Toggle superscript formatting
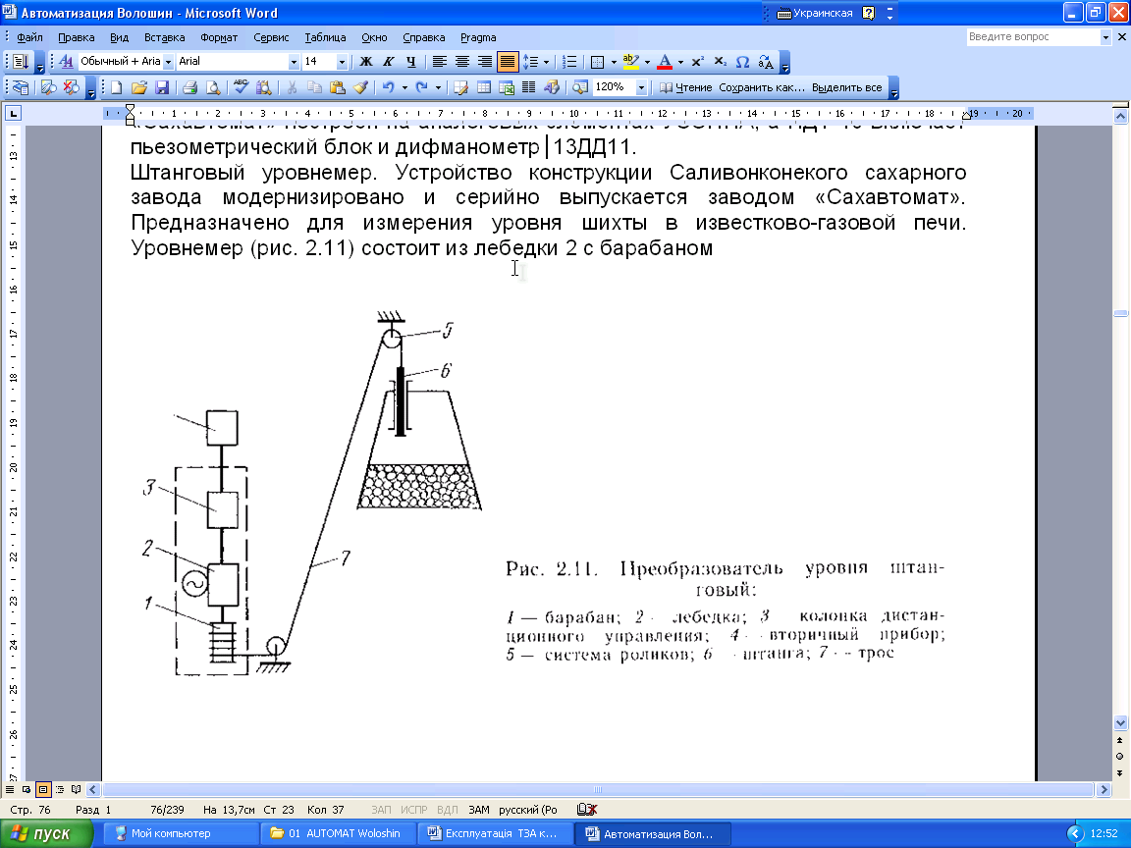The height and width of the screenshot is (848, 1131). (697, 62)
